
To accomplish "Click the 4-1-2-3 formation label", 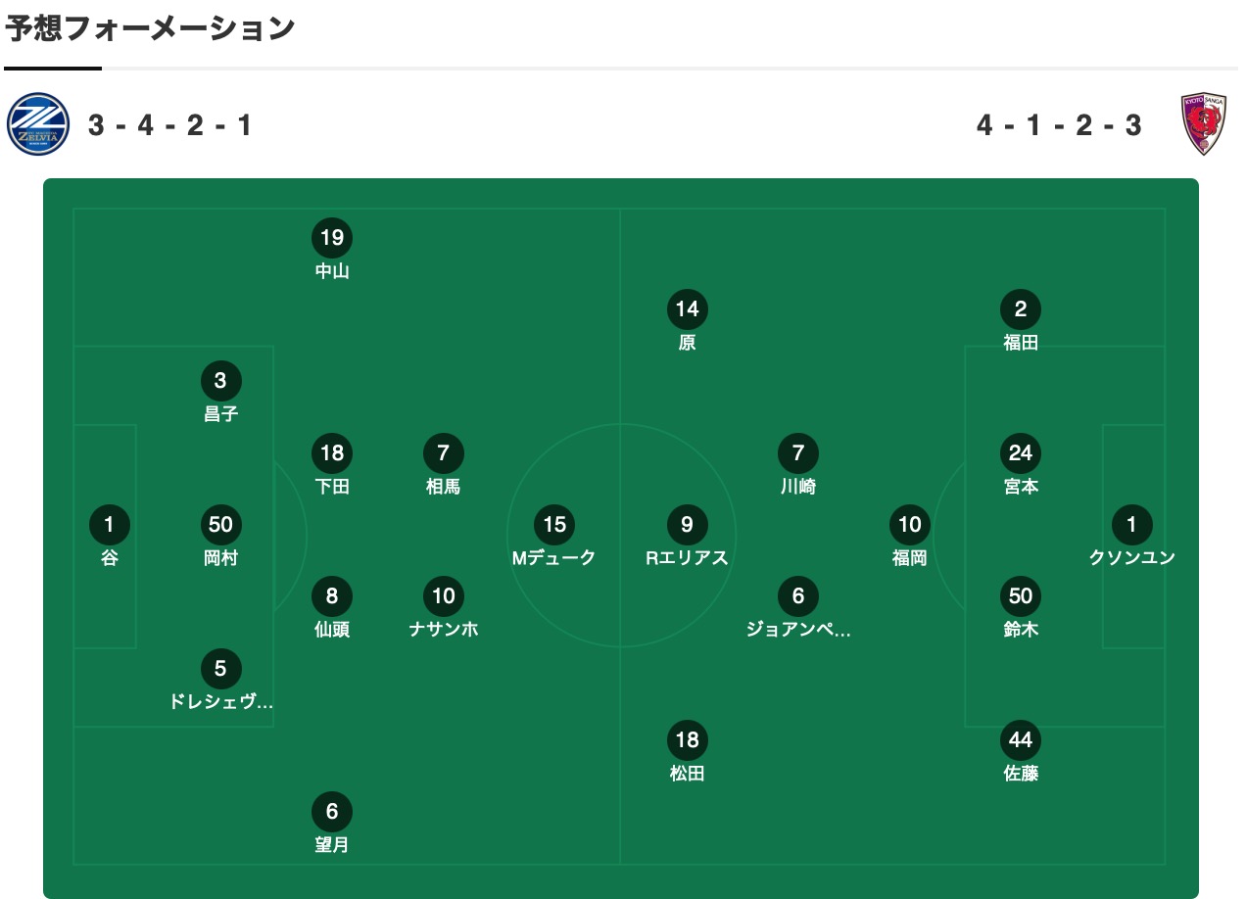I will click(x=1060, y=125).
